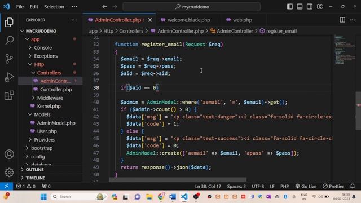This screenshot has width=361, height=203.
Task: Open the Manage gear icon
Action: 9,173
